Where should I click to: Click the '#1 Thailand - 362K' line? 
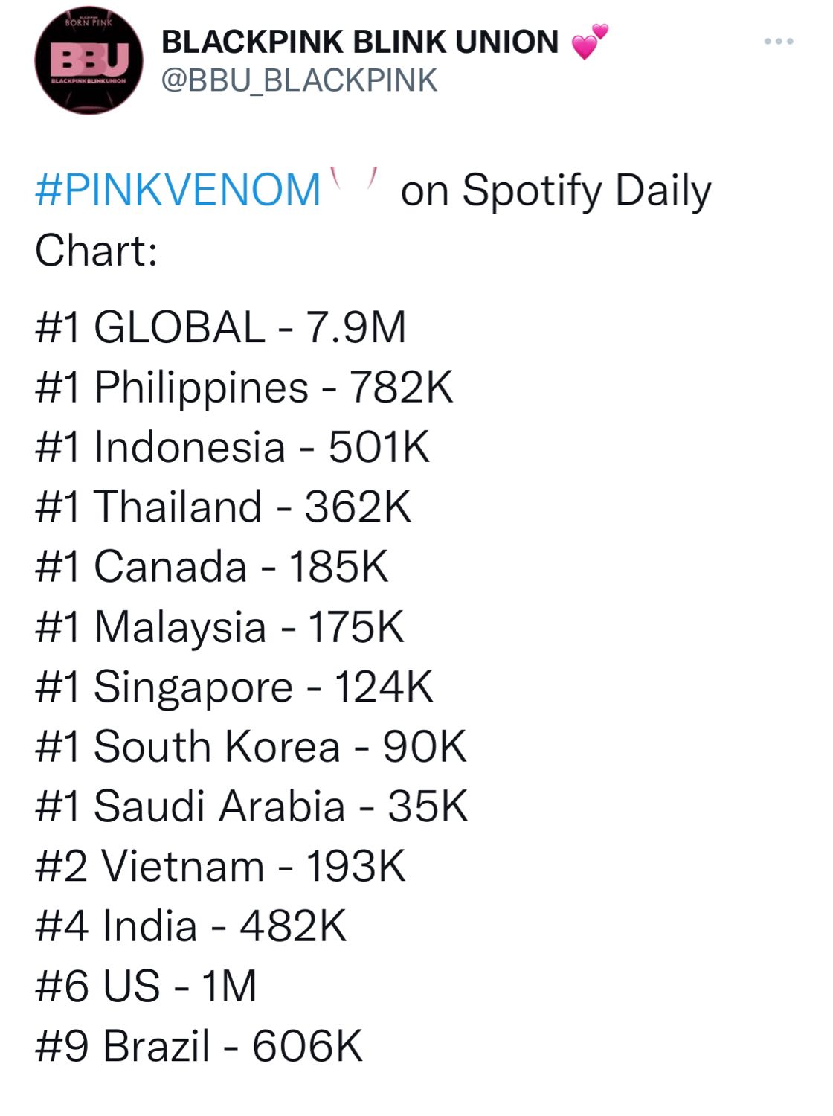[x=222, y=507]
